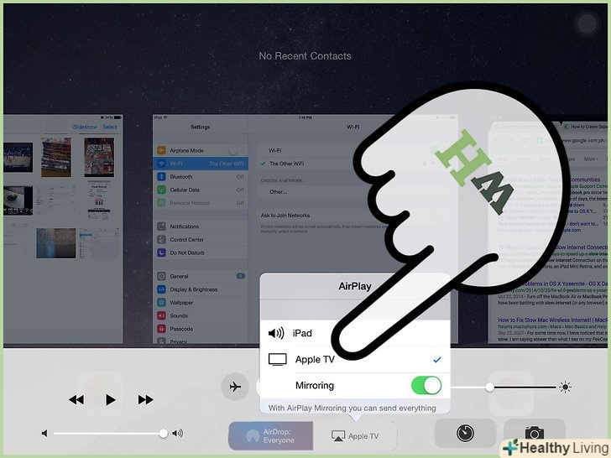The width and height of the screenshot is (611, 458).
Task: Open Wi-Fi row in Settings sidebar
Action: coord(201,164)
